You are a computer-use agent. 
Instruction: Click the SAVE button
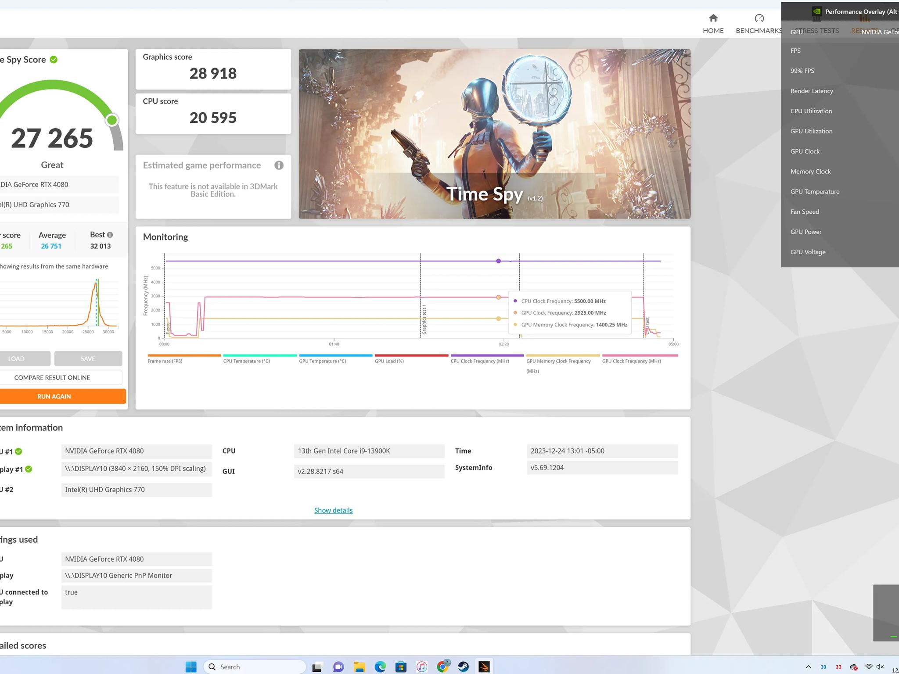pos(88,359)
